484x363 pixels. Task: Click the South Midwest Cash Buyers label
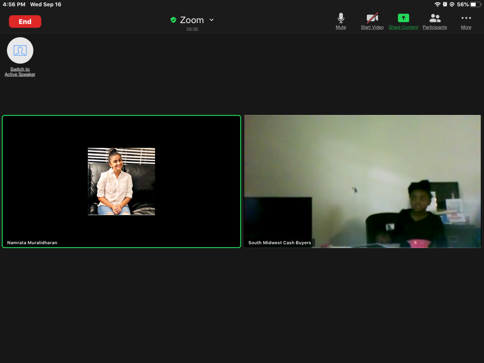coord(280,243)
